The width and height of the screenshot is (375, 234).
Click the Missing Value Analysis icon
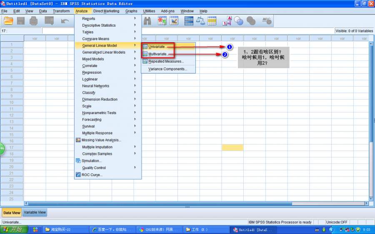[78, 140]
